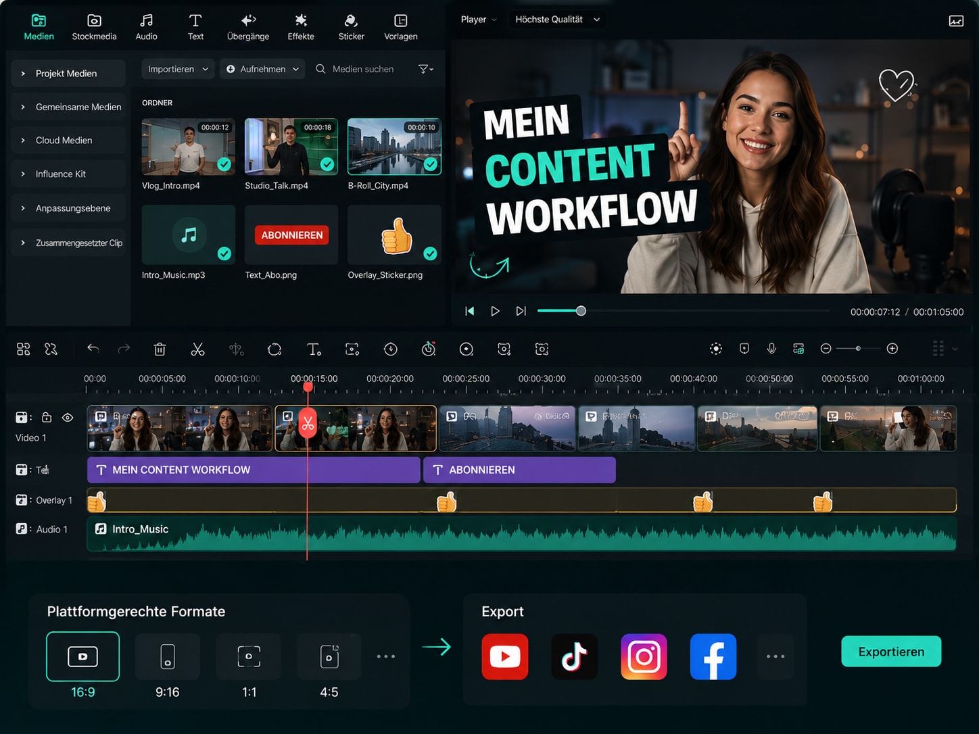The width and height of the screenshot is (979, 734).
Task: Choose TikTok as export platform
Action: click(x=575, y=656)
